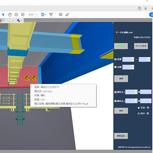Click the fit page view icon

coord(43,15)
